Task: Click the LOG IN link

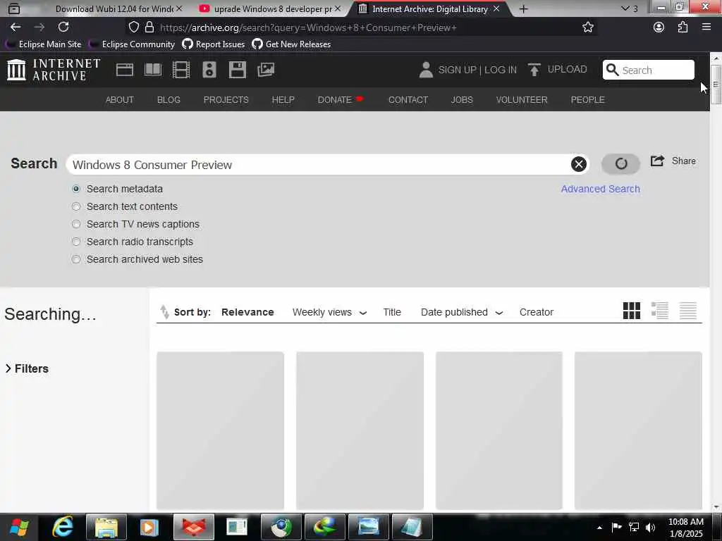Action: point(501,70)
